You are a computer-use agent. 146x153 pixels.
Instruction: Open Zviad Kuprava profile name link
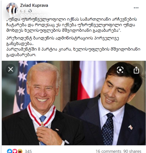coord(34,6)
